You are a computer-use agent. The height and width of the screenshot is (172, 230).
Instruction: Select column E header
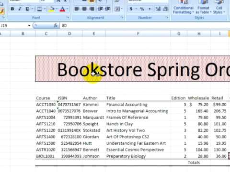(x=94, y=33)
